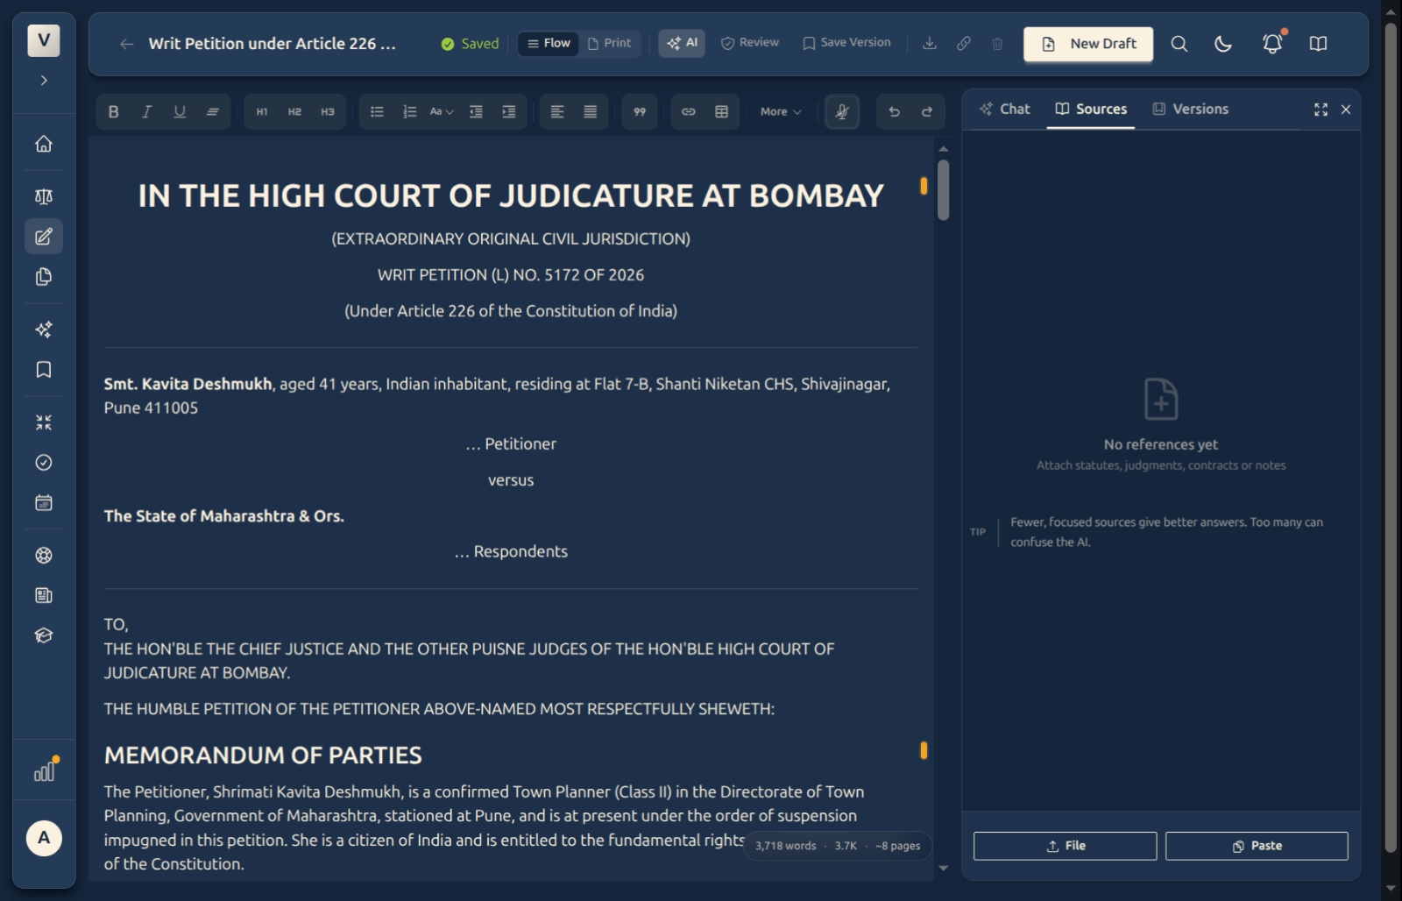Toggle strikethrough formatting
Screen dimensions: 1402x901
point(212,111)
